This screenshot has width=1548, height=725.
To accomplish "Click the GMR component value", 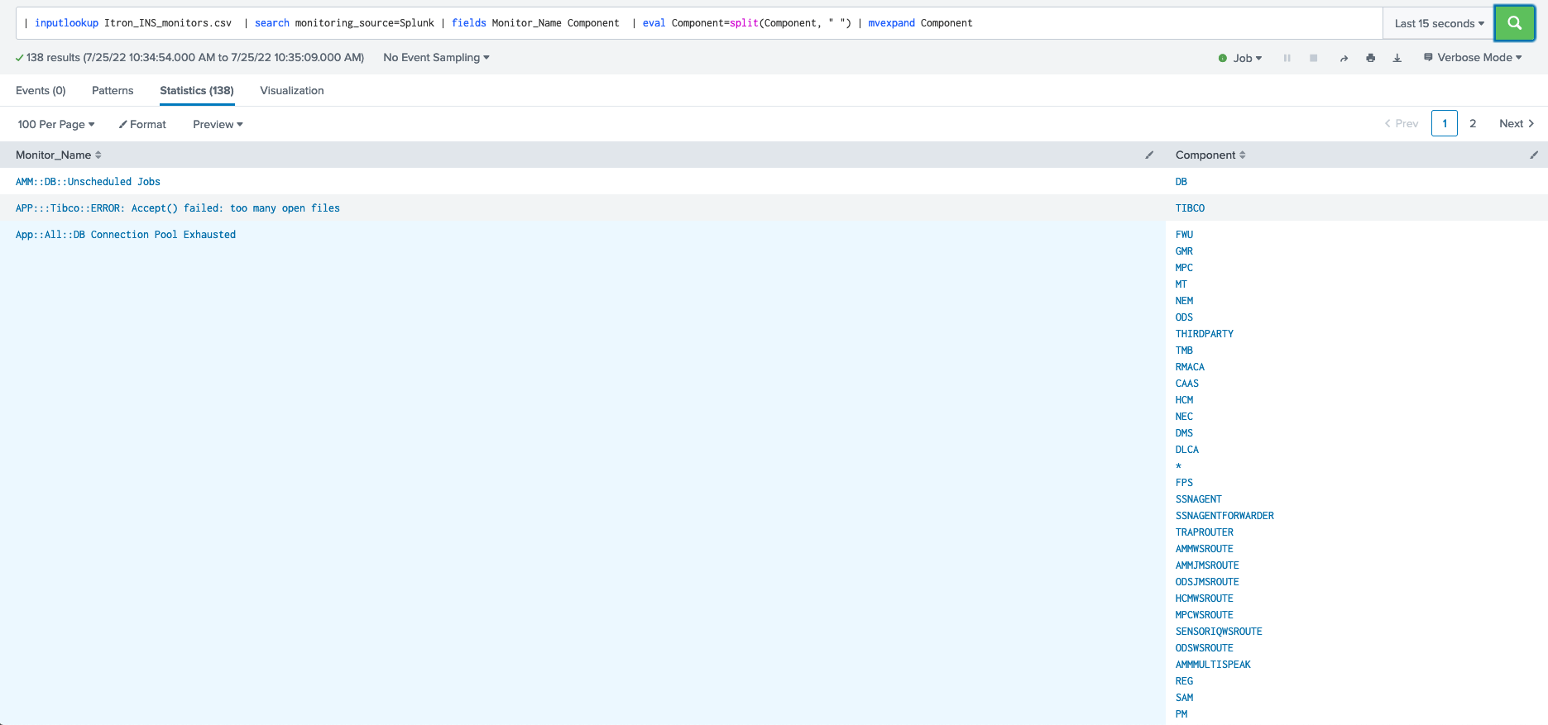I will 1184,250.
